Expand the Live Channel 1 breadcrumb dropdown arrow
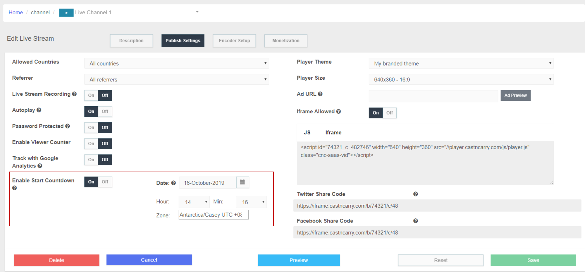 [197, 12]
